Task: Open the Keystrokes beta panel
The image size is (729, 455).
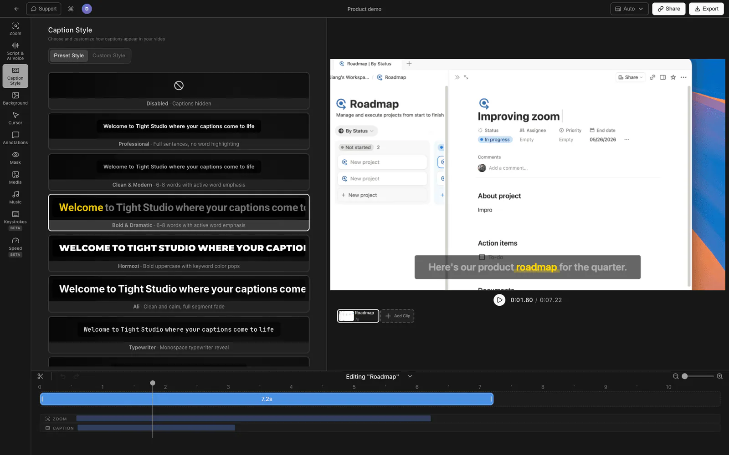Action: (15, 220)
